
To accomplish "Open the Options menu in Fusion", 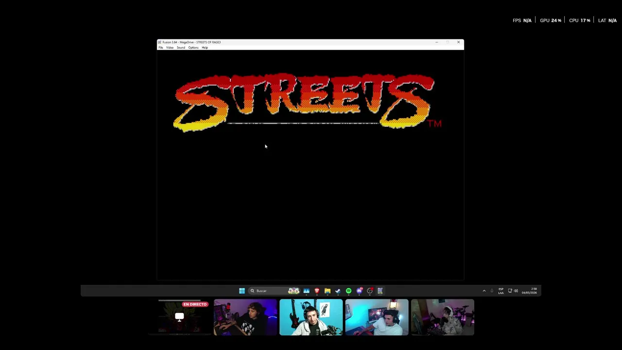I will (x=193, y=48).
